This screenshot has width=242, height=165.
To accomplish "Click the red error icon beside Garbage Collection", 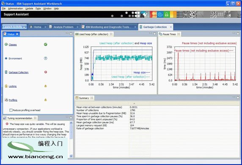I will click(46, 72).
